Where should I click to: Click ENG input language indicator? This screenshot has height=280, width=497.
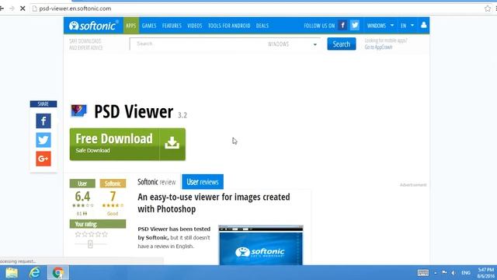(466, 273)
